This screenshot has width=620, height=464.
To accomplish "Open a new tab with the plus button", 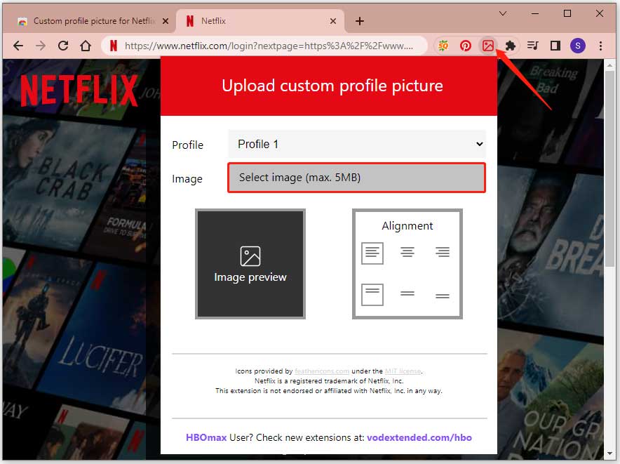I will point(359,21).
